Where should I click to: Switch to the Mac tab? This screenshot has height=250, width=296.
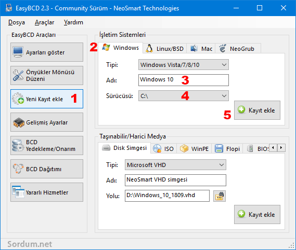201,49
